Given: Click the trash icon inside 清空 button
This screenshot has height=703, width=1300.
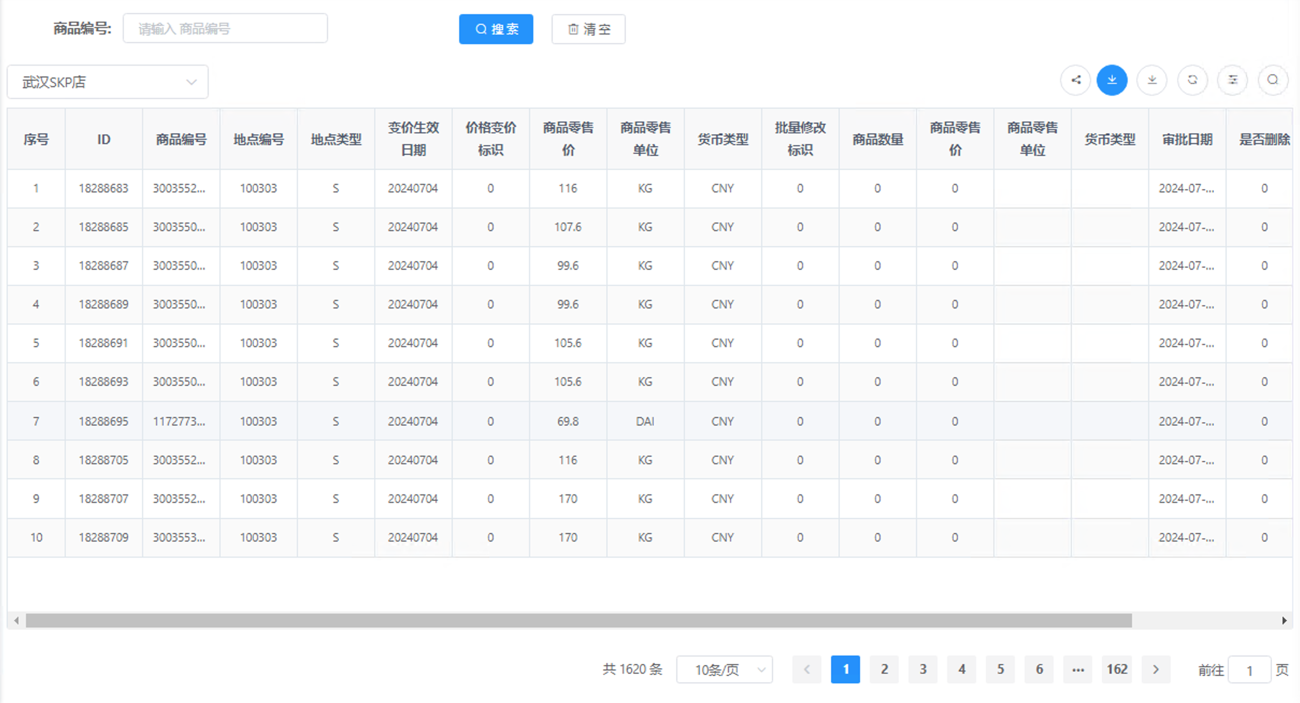Looking at the screenshot, I should (572, 29).
